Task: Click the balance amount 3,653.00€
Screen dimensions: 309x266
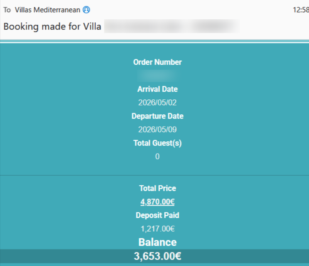Action: pos(157,256)
